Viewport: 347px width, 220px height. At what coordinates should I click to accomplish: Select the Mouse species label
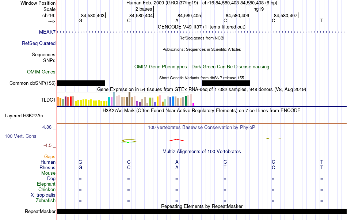48,173
